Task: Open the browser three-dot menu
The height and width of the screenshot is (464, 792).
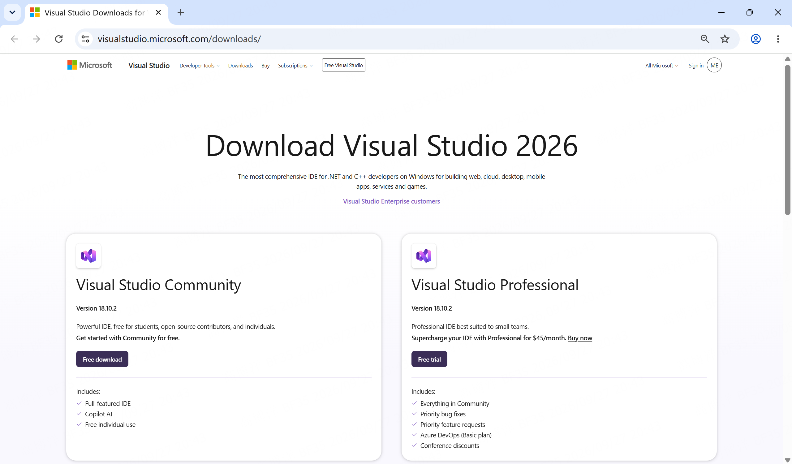Action: 778,39
